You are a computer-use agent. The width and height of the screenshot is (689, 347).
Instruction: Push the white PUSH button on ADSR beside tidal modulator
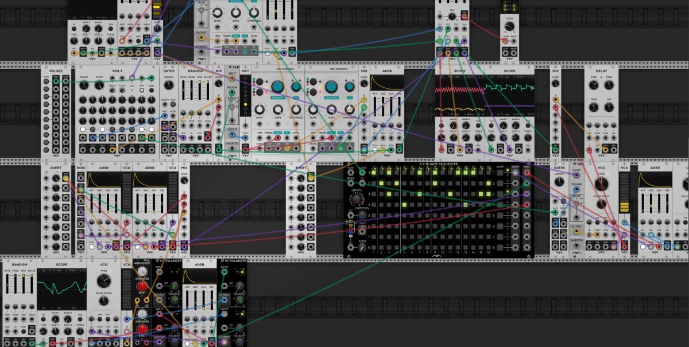(374, 150)
